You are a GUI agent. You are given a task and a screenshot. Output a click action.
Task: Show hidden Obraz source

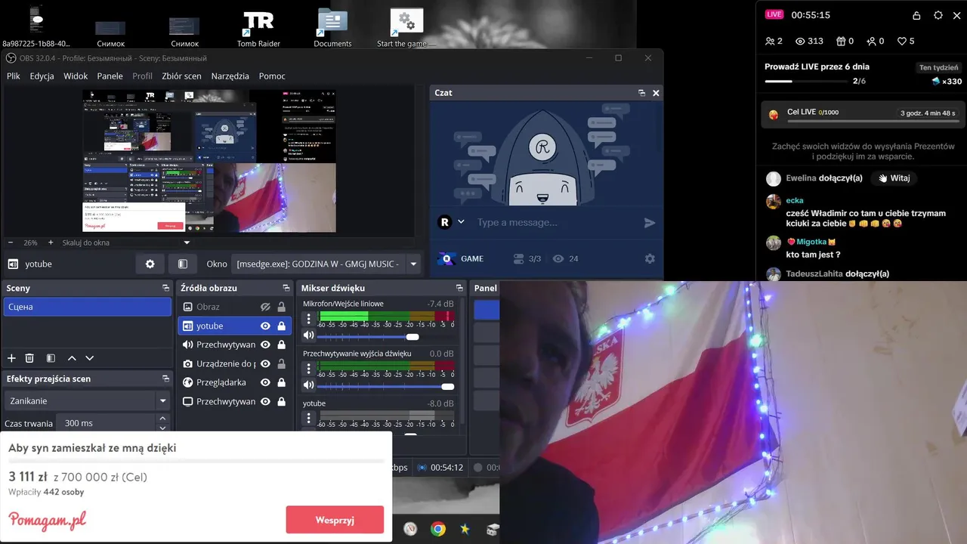(265, 307)
